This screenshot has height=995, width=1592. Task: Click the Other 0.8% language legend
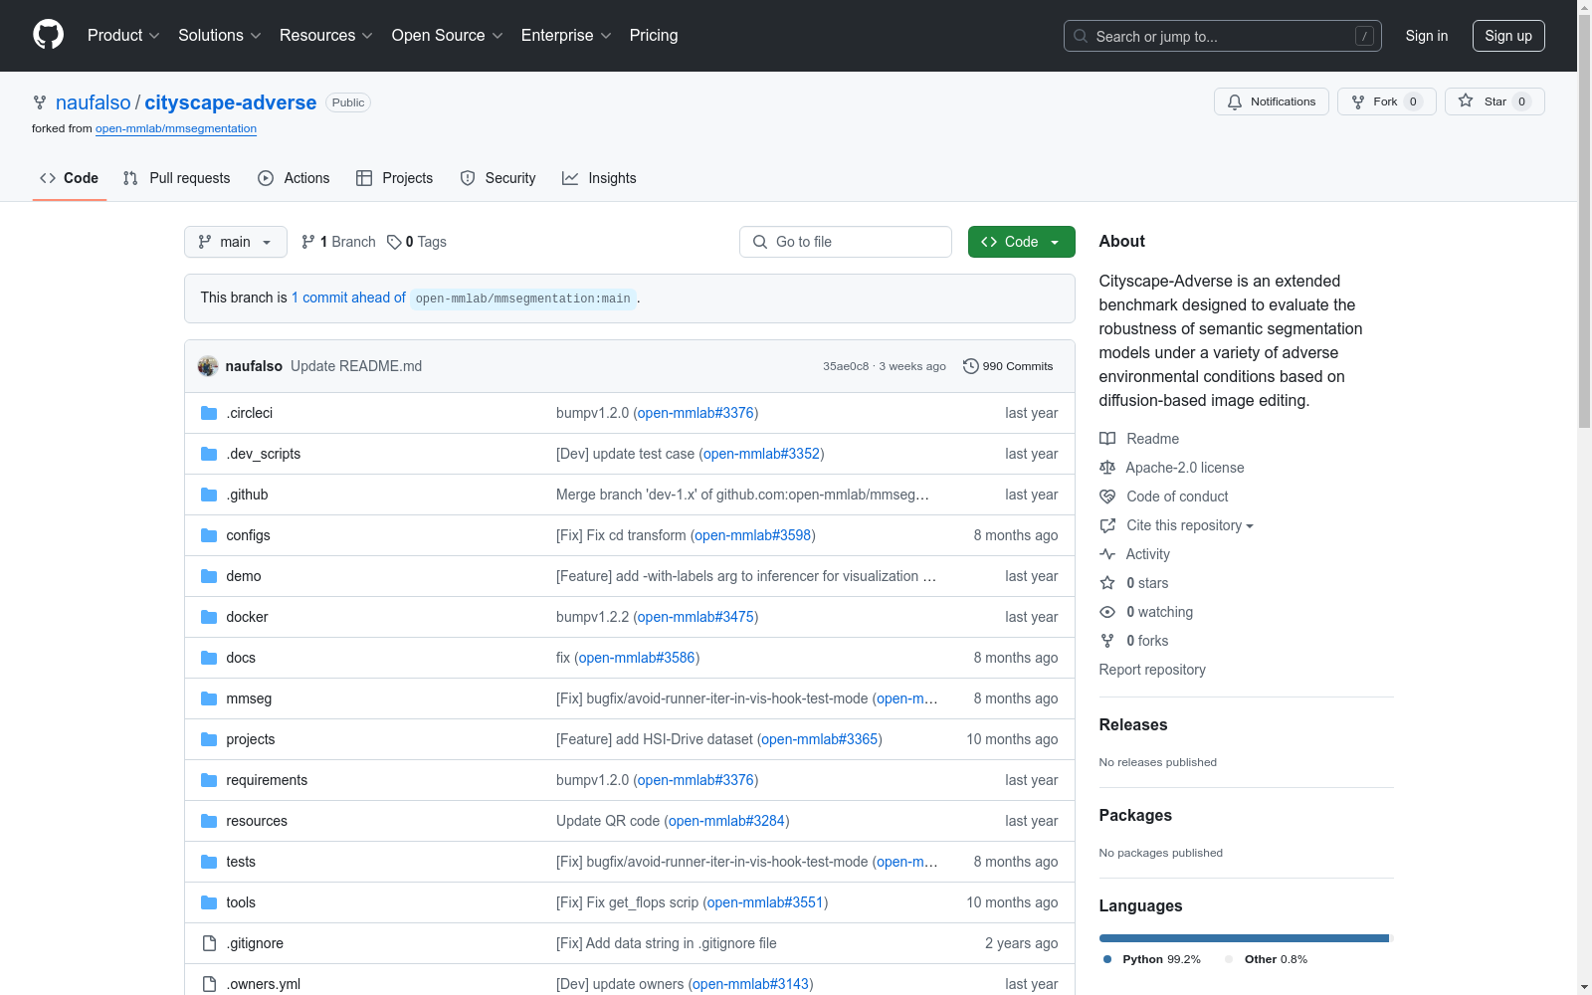[x=1266, y=959]
